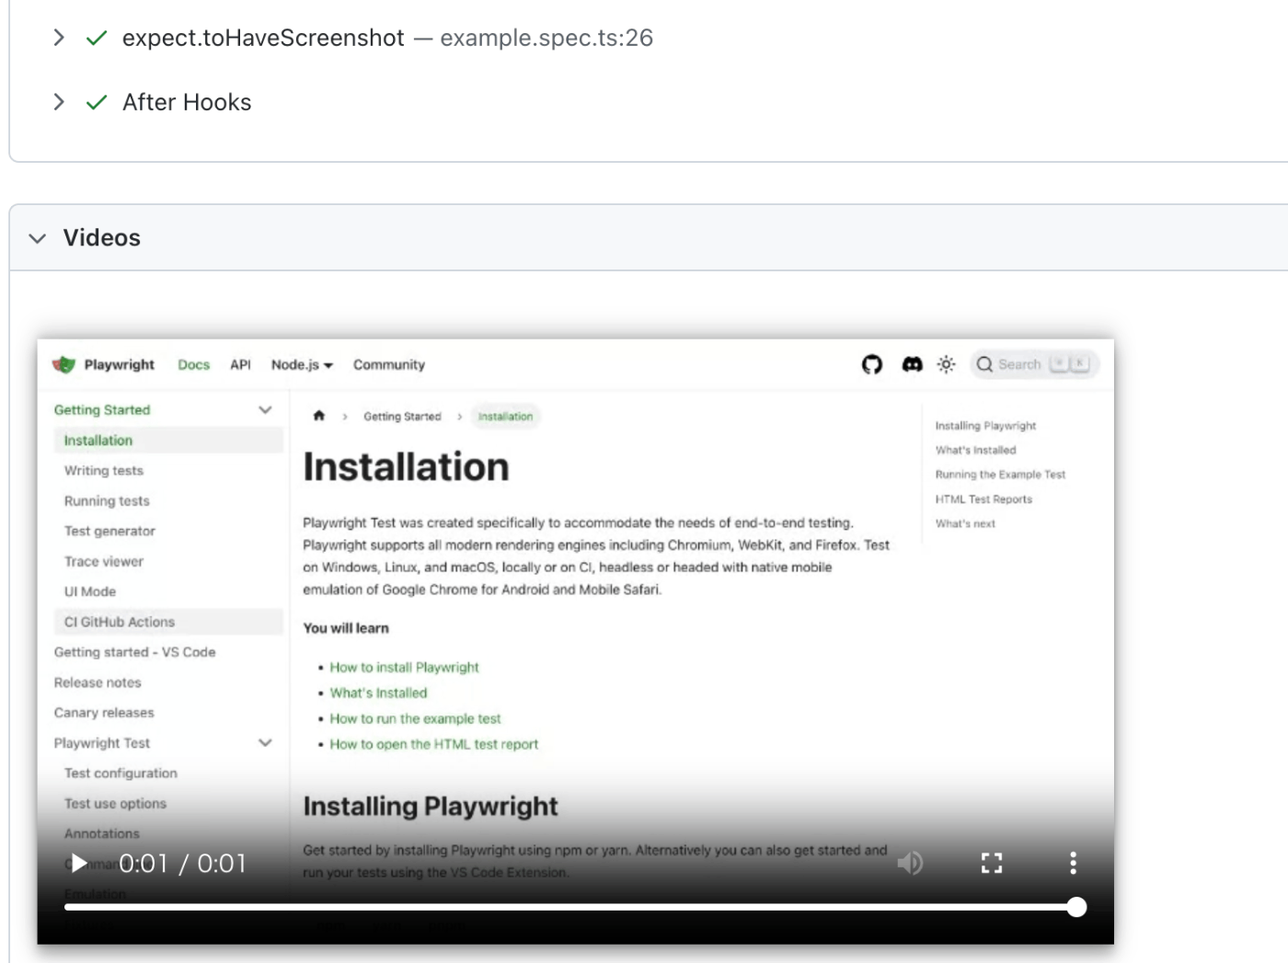Click the 0:01 / 0:01 time display

(x=183, y=864)
